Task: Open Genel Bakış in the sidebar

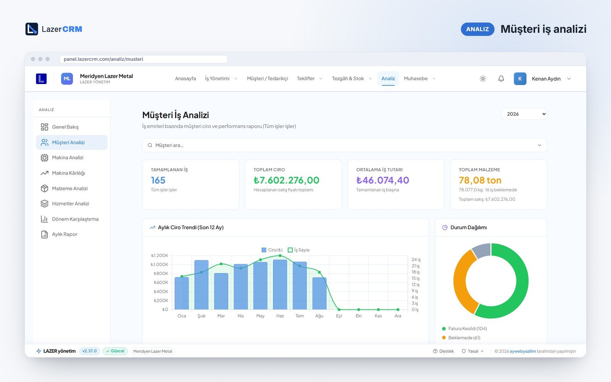Action: tap(72, 127)
